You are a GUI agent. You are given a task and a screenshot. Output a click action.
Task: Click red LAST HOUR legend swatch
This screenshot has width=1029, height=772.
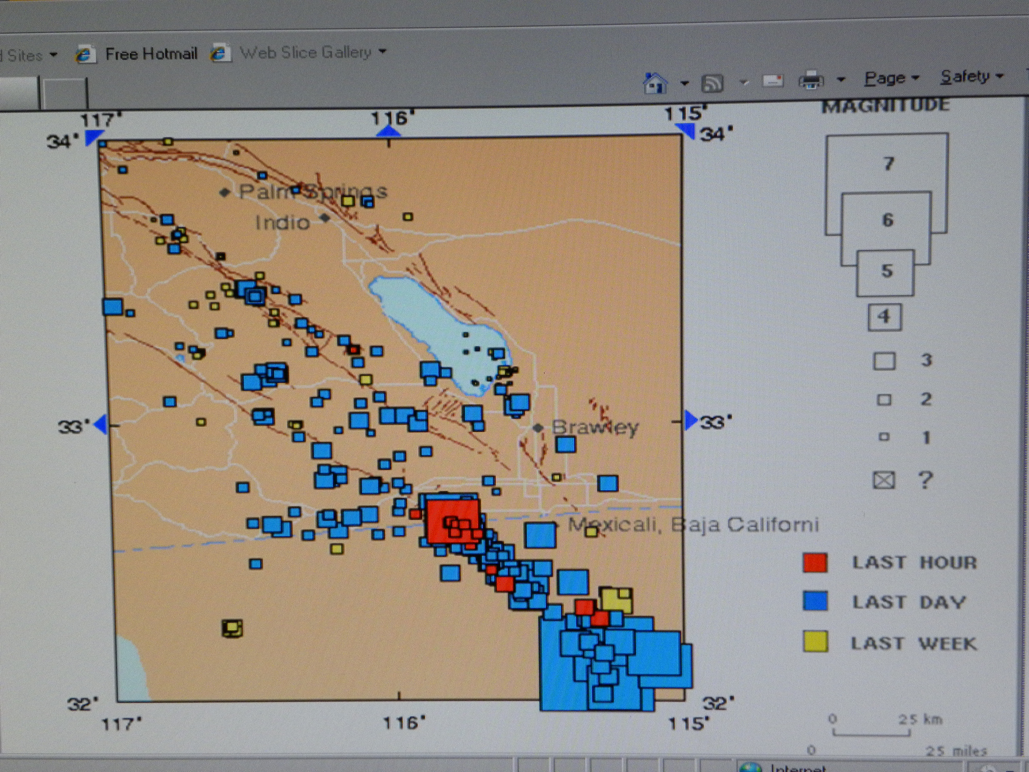coord(815,563)
